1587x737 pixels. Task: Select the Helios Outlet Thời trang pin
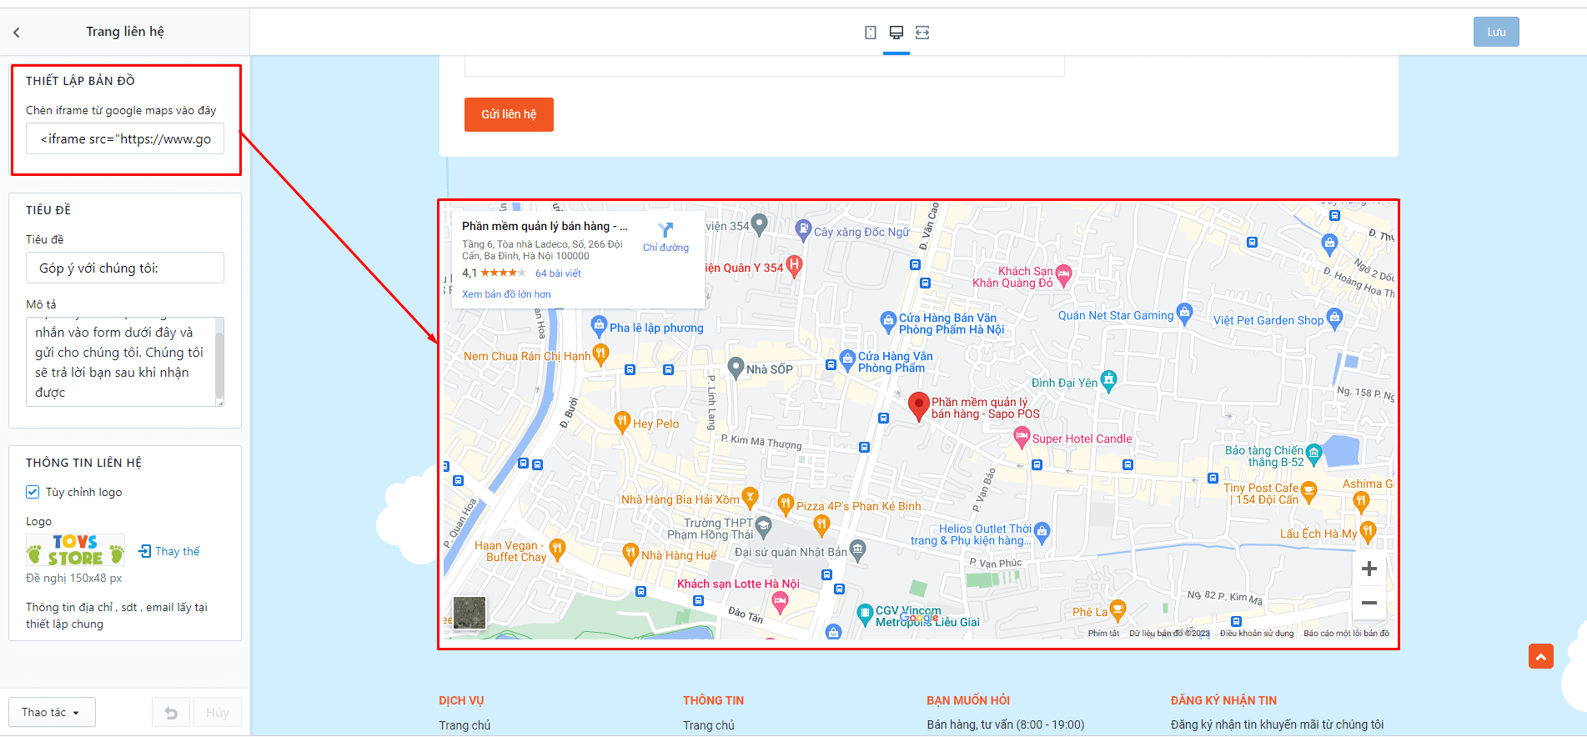pyautogui.click(x=1042, y=532)
